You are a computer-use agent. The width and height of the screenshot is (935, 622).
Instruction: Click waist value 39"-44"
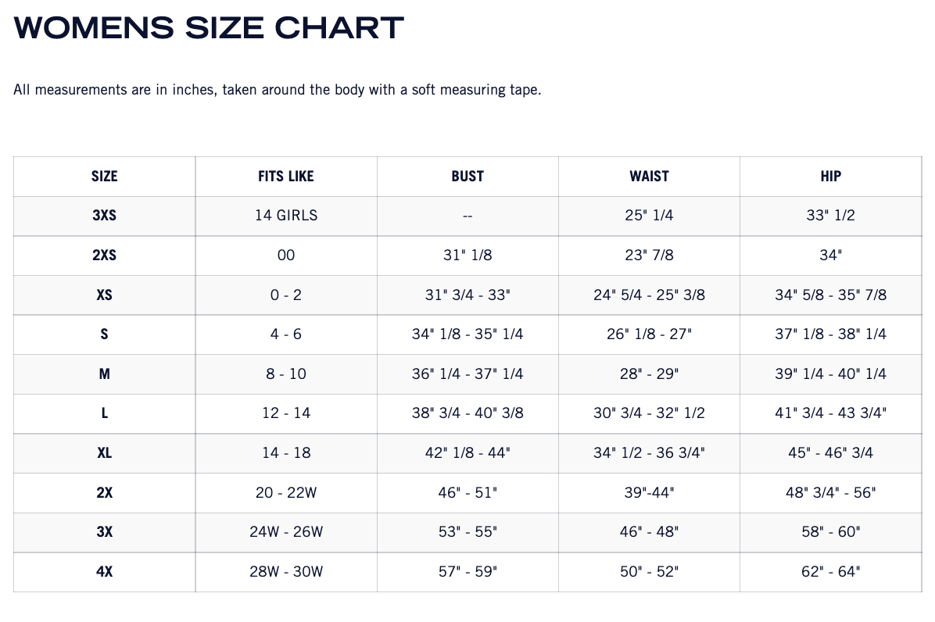pos(649,492)
